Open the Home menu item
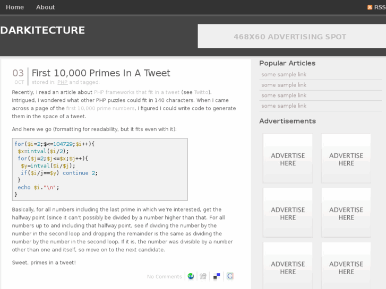 point(15,7)
